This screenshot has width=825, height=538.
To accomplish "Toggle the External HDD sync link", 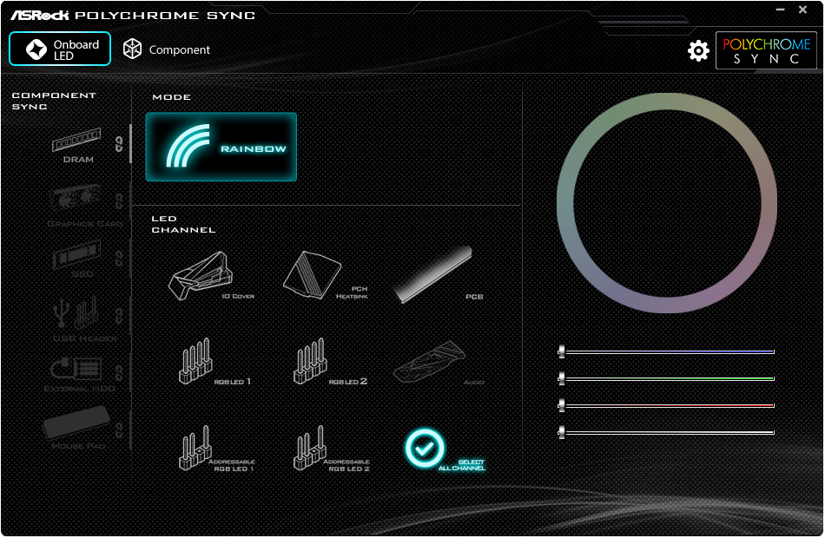I will click(119, 373).
